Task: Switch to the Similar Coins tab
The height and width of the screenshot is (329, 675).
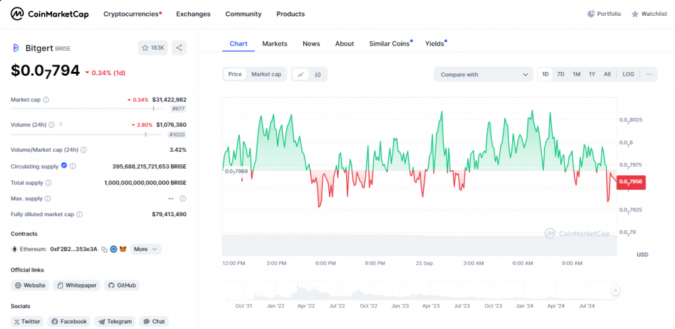Action: [x=390, y=44]
